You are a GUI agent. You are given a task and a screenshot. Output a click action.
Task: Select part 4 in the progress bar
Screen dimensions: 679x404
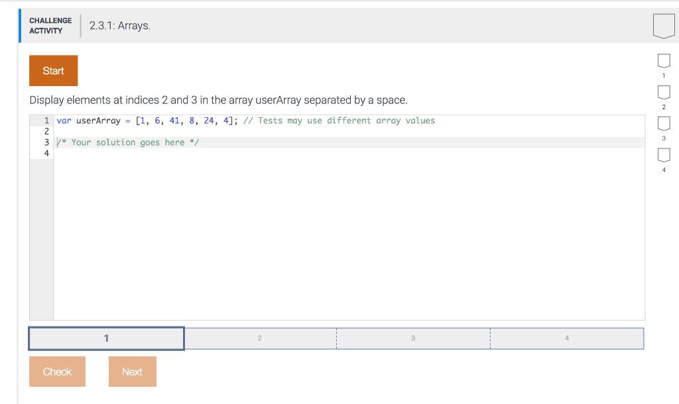click(x=567, y=338)
